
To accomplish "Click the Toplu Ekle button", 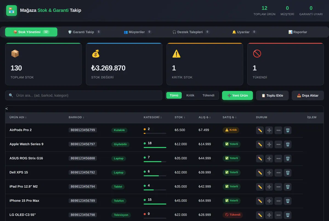I will click(x=272, y=95).
